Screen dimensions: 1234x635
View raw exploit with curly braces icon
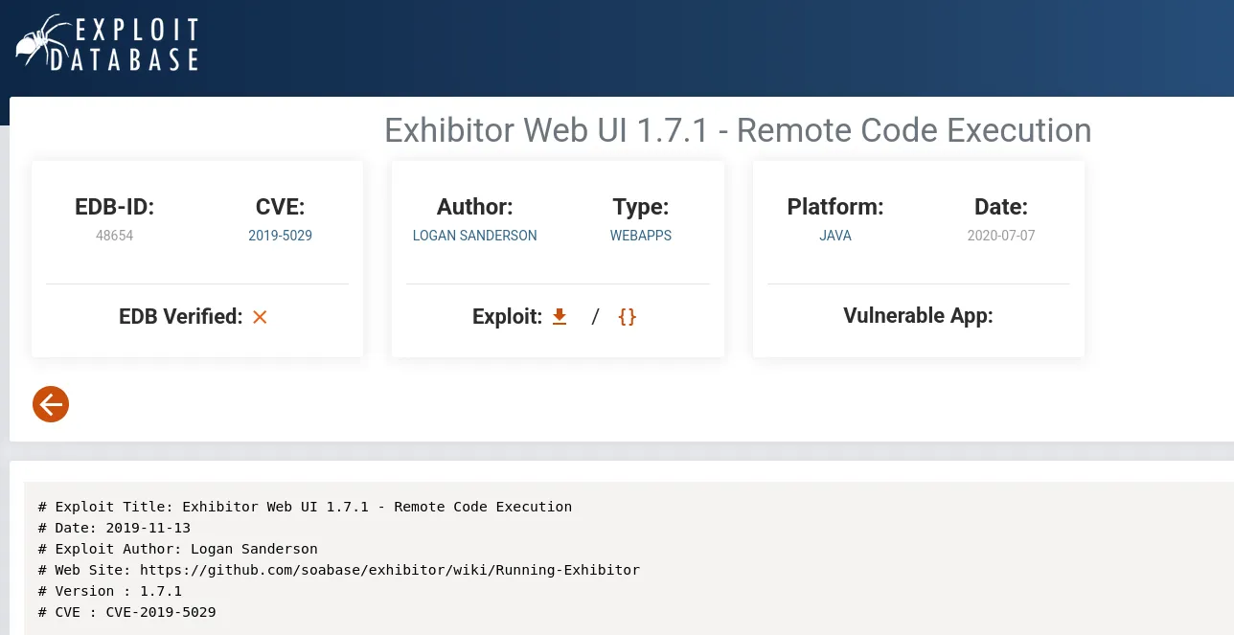pos(627,317)
